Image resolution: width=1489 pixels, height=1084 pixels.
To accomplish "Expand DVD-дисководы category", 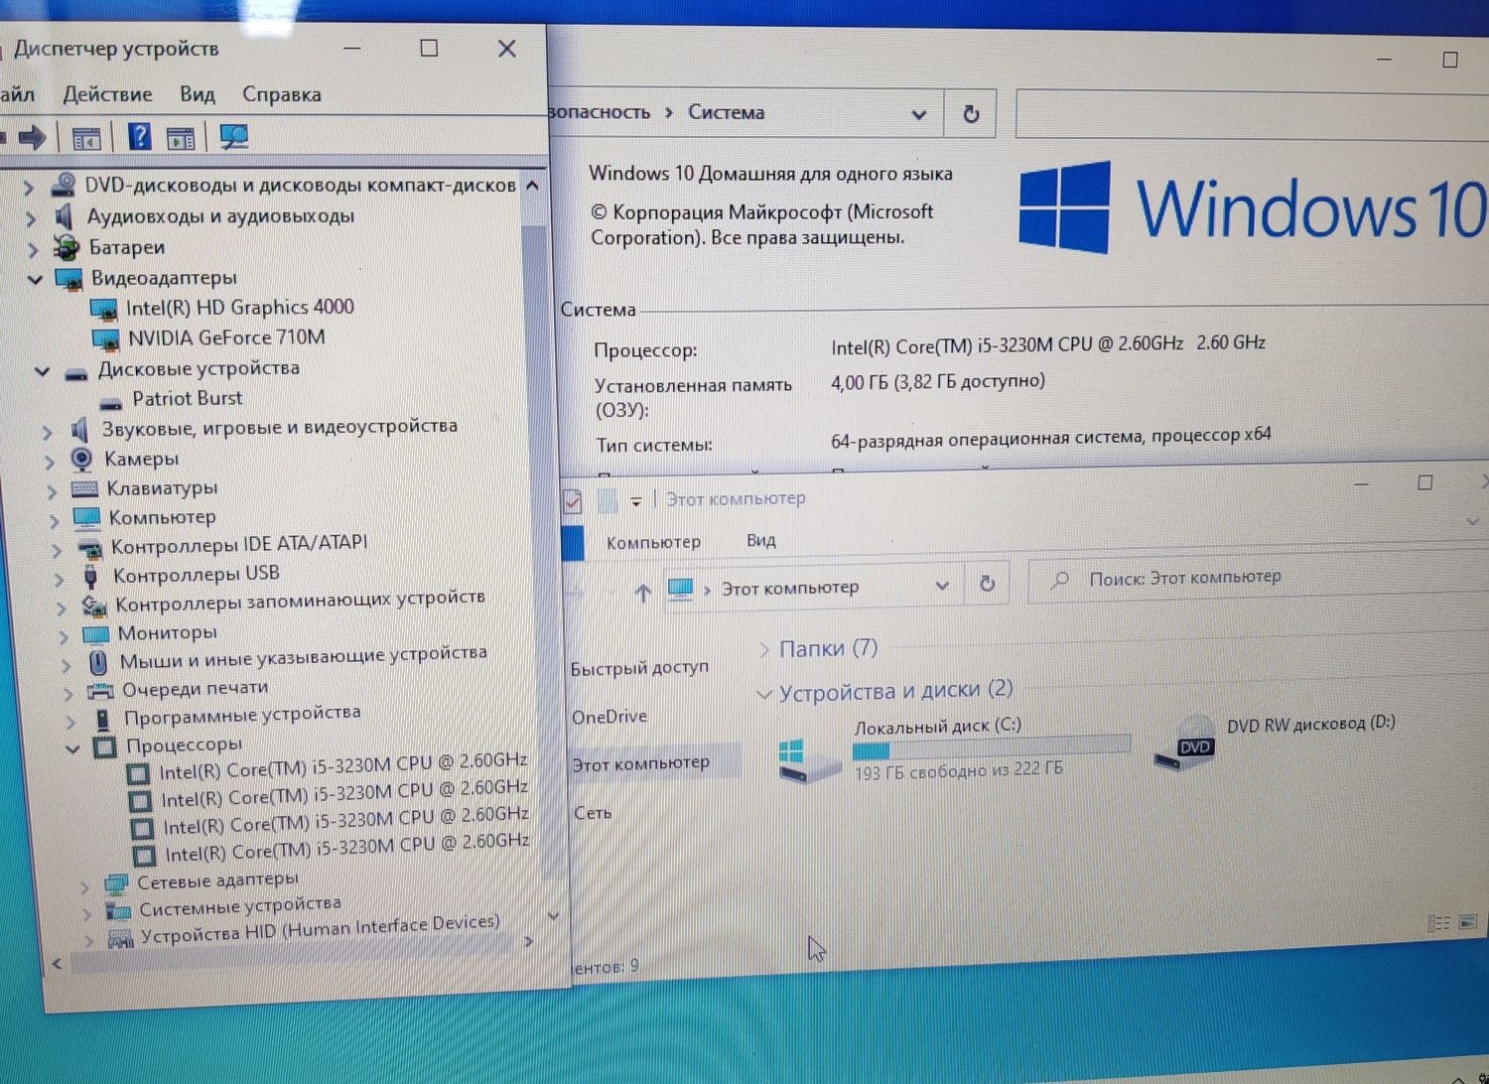I will click(x=29, y=187).
